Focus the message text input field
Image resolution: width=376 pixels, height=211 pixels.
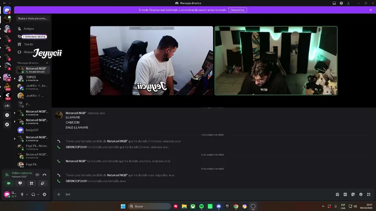pyautogui.click(x=199, y=194)
